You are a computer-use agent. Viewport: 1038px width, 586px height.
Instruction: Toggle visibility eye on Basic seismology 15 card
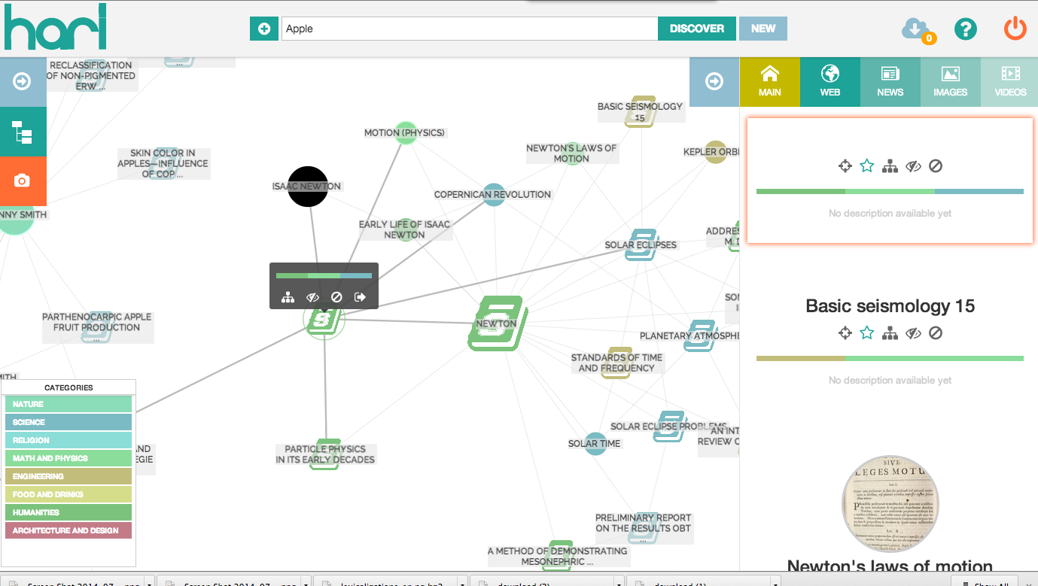pos(913,333)
